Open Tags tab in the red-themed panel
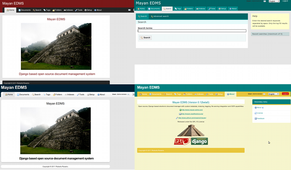 coord(47,10)
